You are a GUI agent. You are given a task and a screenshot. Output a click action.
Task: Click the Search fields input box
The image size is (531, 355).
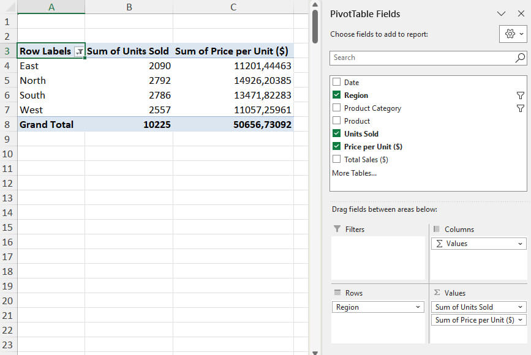point(421,58)
